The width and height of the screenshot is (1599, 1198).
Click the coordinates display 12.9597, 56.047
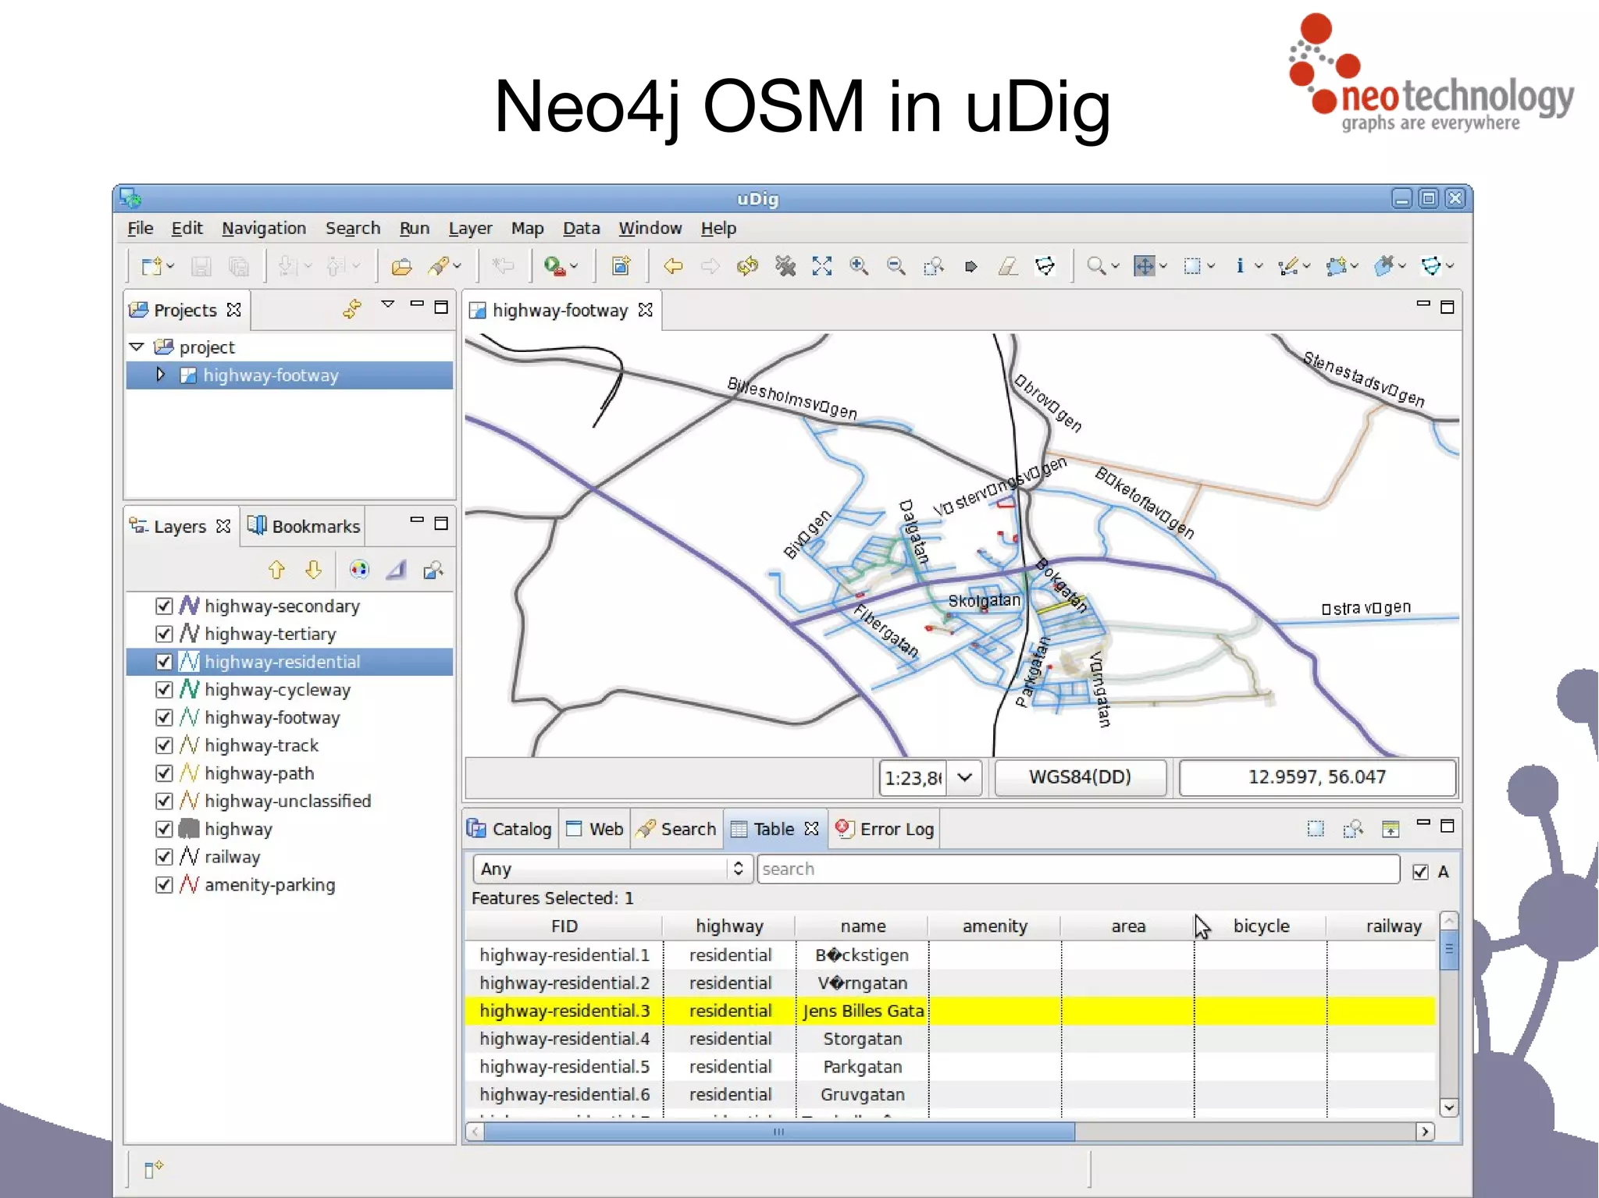tap(1317, 777)
